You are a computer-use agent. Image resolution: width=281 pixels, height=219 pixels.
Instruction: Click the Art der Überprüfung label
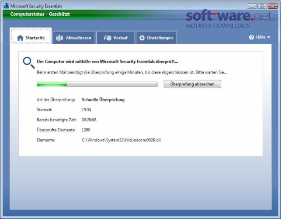(x=56, y=100)
